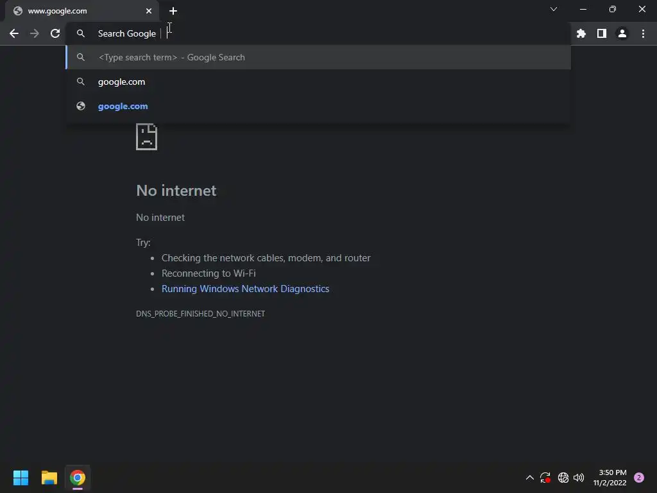Close the www.google.com tab
This screenshot has height=493, width=657.
(x=148, y=11)
